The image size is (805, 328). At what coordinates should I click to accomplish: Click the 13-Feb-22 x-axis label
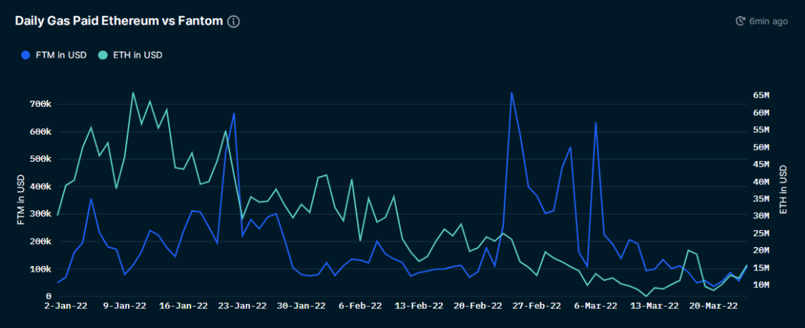(x=419, y=305)
